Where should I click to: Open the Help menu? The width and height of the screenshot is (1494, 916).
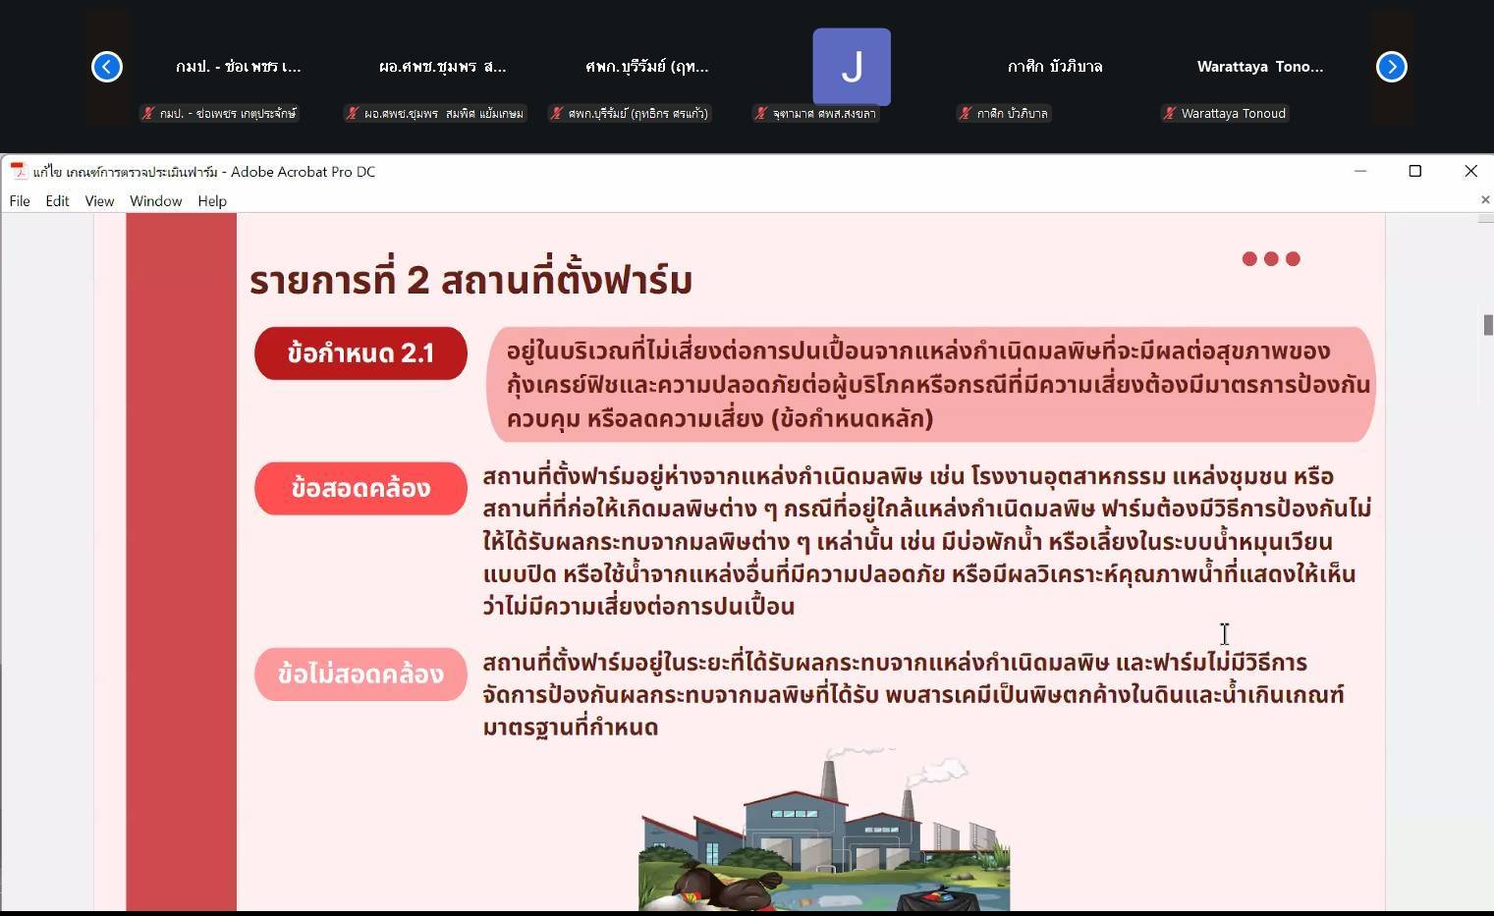[212, 201]
